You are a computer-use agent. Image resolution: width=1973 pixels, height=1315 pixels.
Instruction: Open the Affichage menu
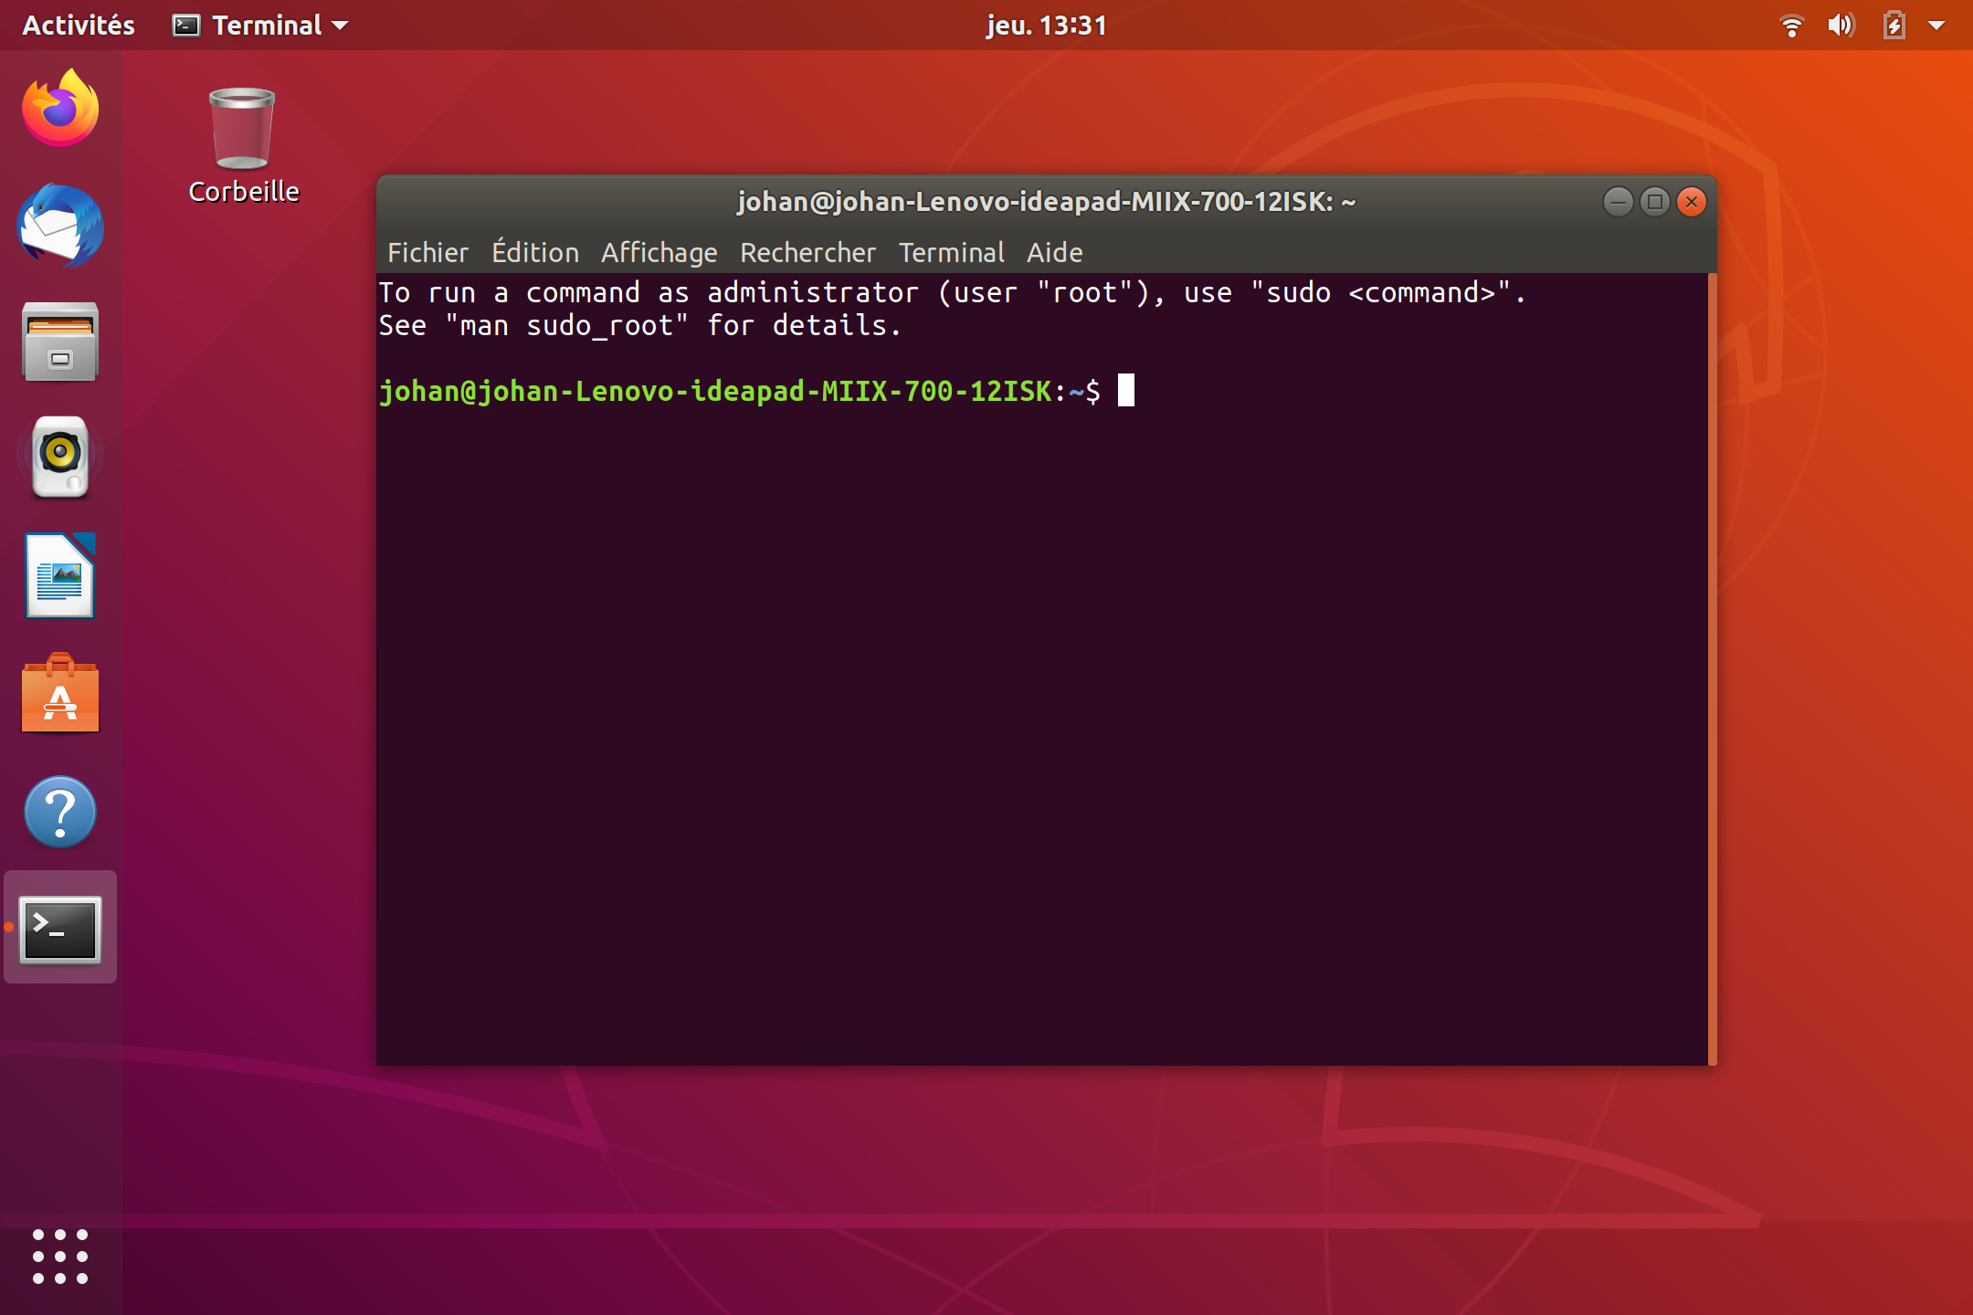659,253
